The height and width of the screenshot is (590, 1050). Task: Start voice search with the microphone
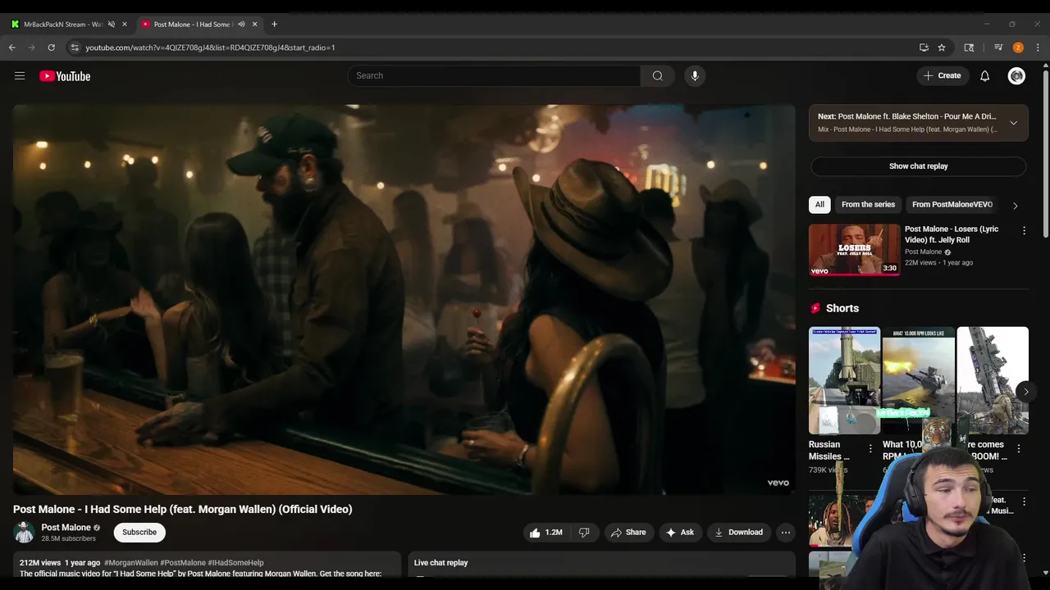click(x=695, y=75)
